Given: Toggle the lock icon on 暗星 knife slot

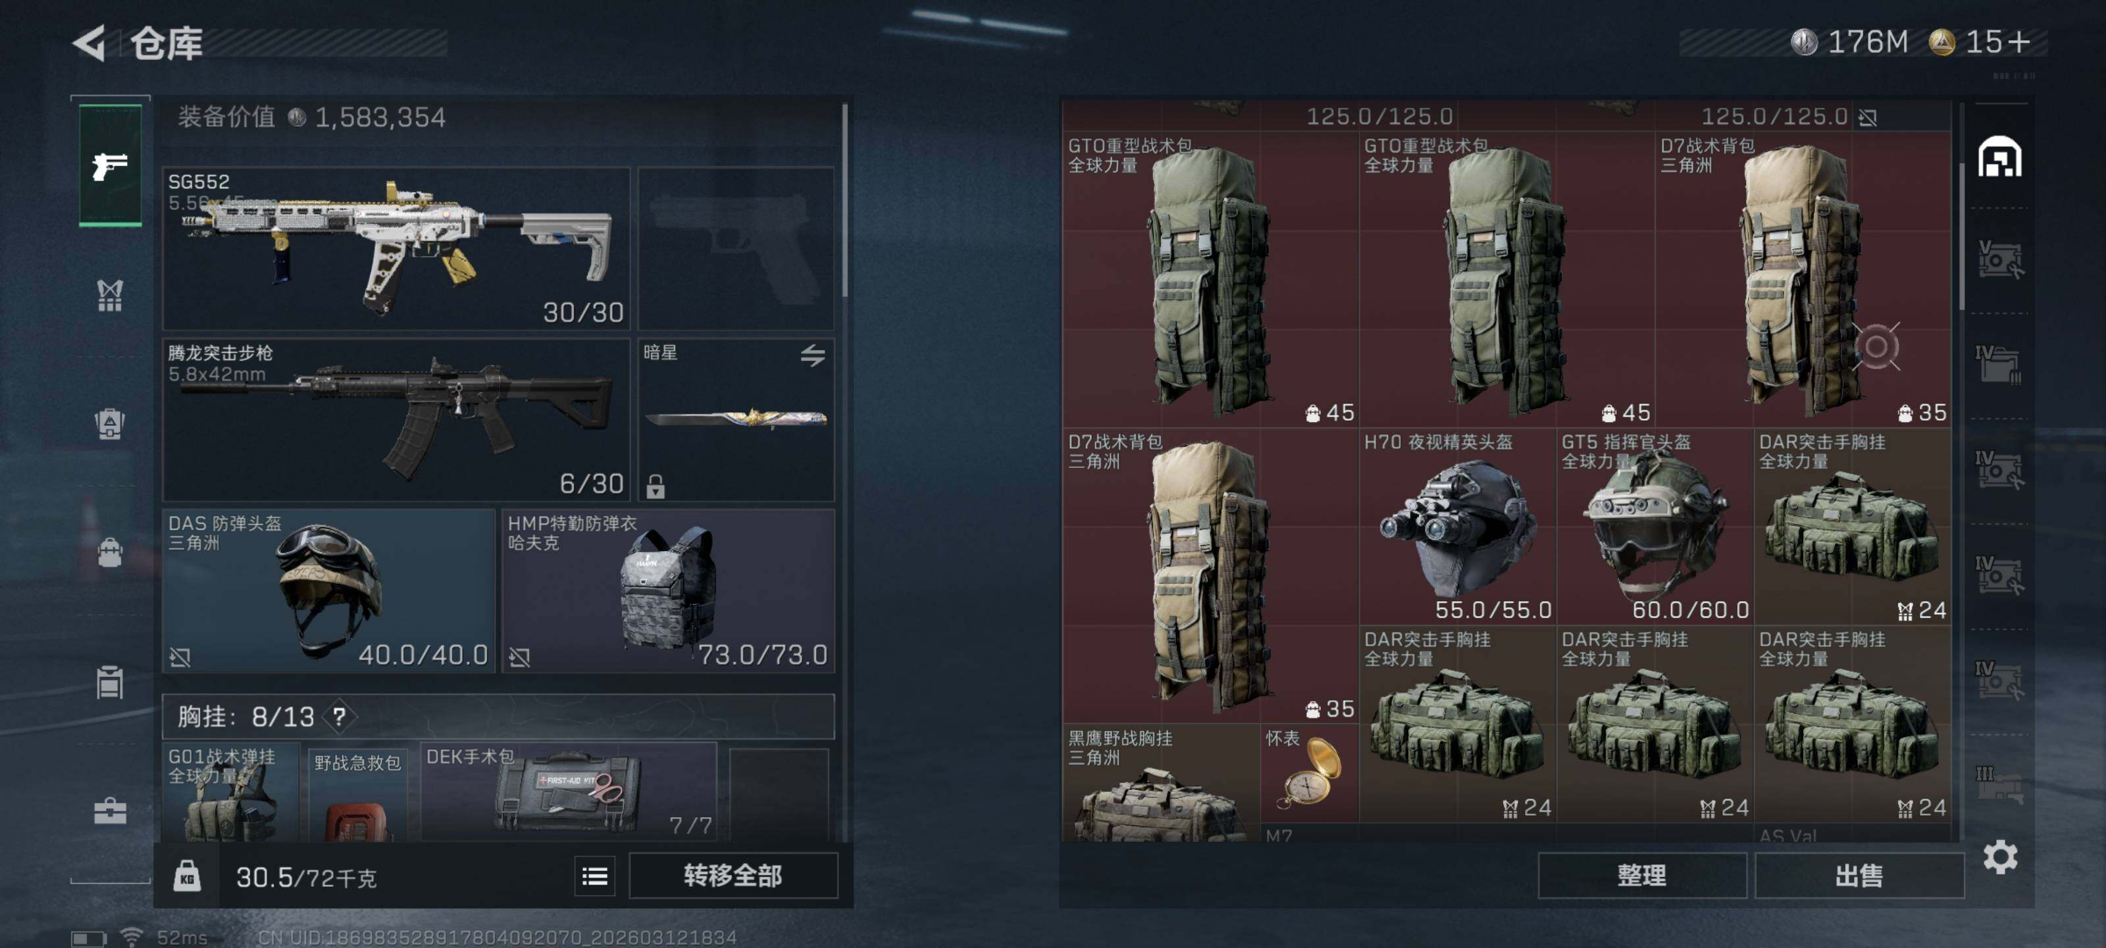Looking at the screenshot, I should pos(655,486).
